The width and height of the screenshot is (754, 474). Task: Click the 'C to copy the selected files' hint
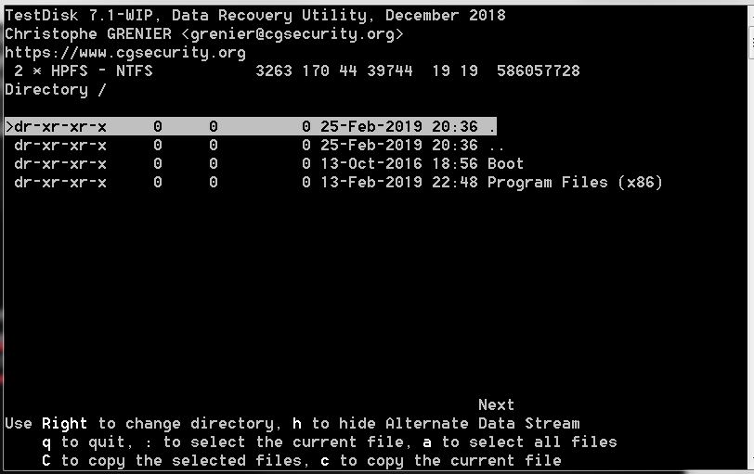(x=172, y=461)
